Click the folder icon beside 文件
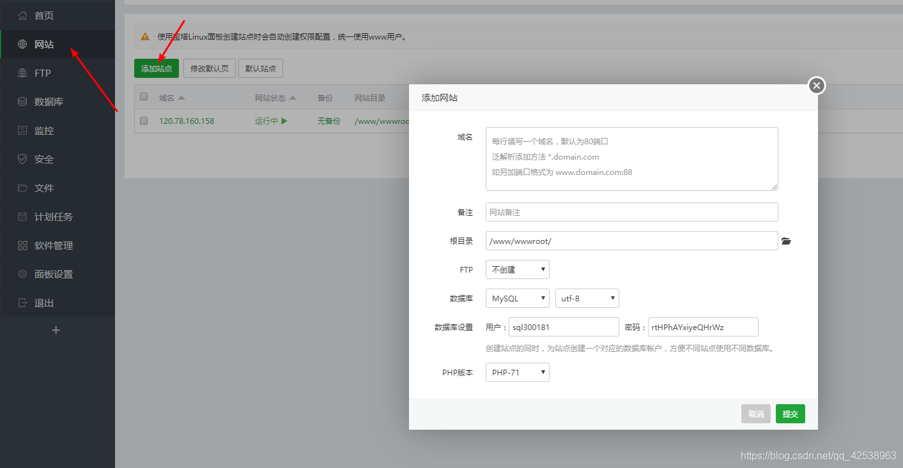The height and width of the screenshot is (468, 903). coord(22,188)
